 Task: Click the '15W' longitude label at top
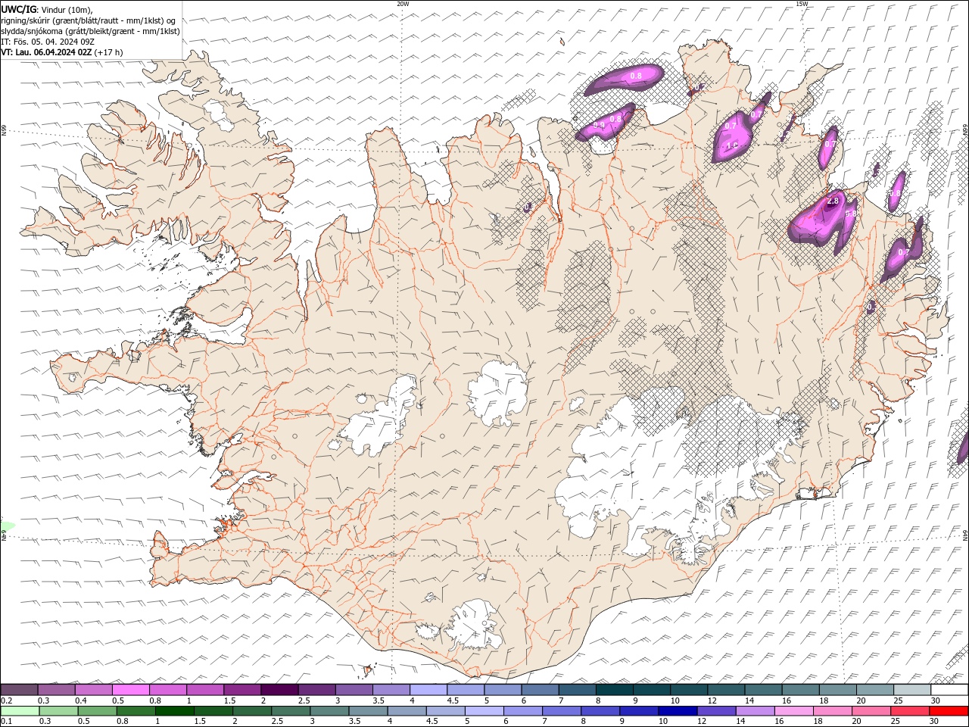click(802, 4)
